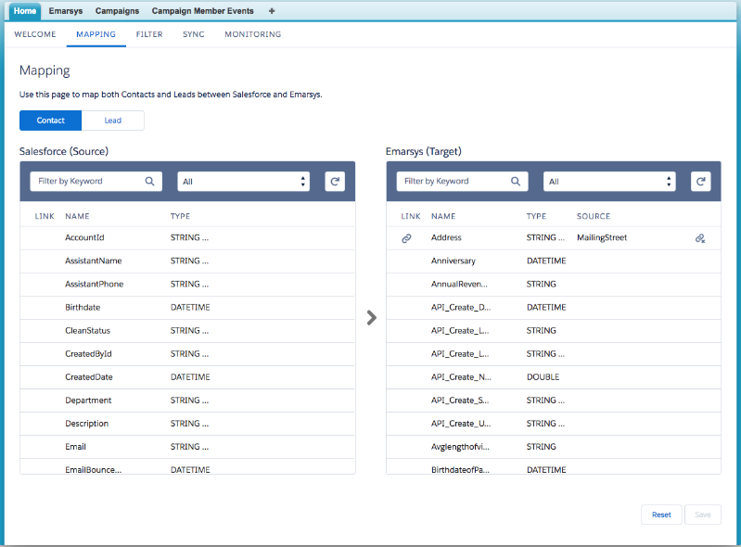This screenshot has width=741, height=547.
Task: Open the Salesforce All filter dropdown
Action: point(243,182)
